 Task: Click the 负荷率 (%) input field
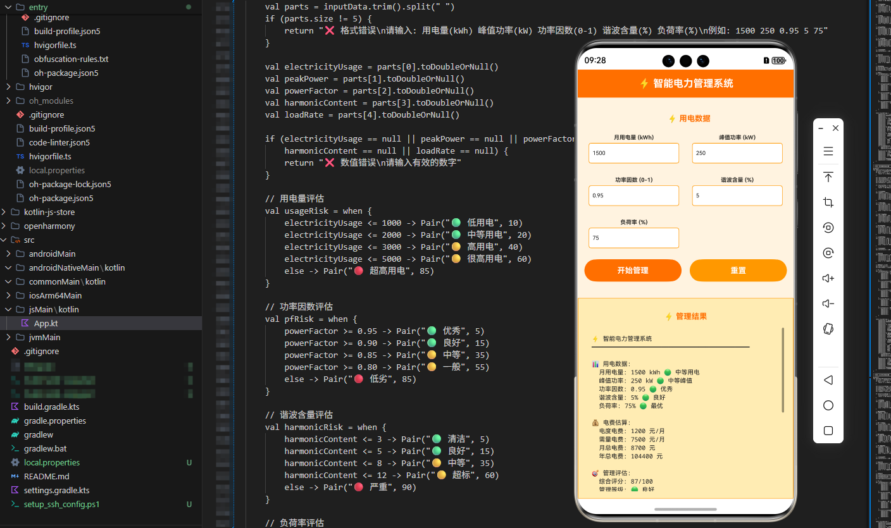pos(633,238)
